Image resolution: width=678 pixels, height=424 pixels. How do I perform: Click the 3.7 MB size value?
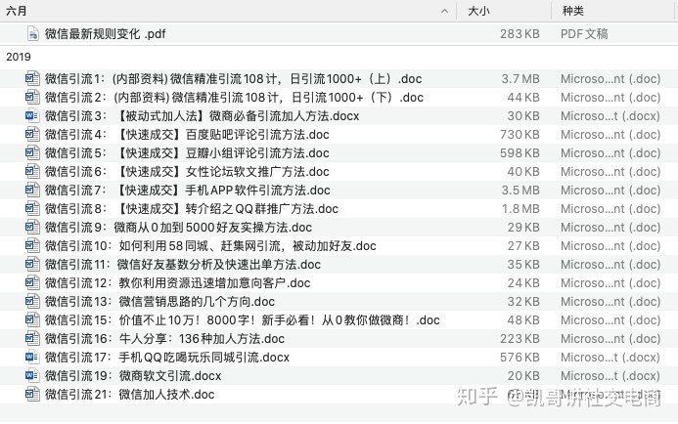tap(520, 78)
